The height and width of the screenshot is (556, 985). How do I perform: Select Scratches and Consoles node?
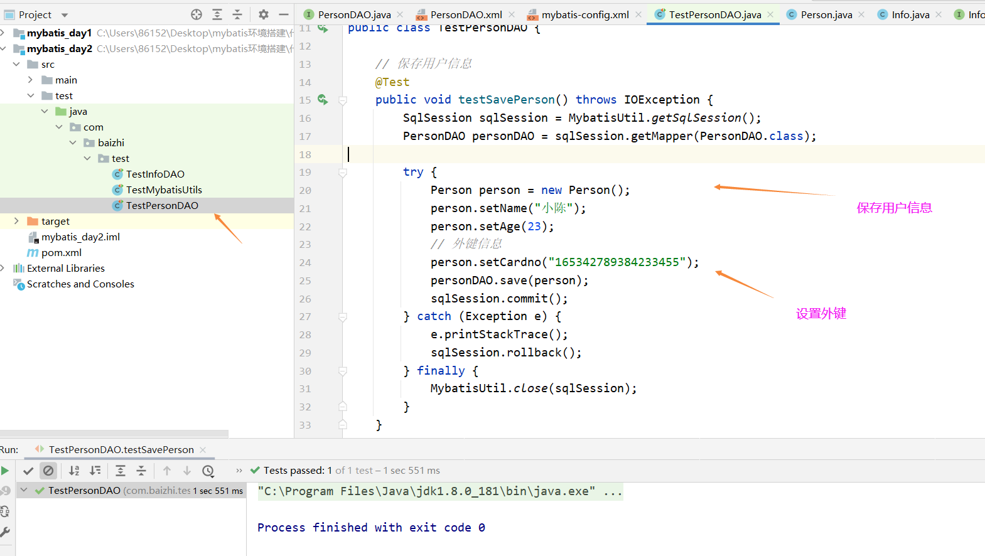[x=80, y=284]
